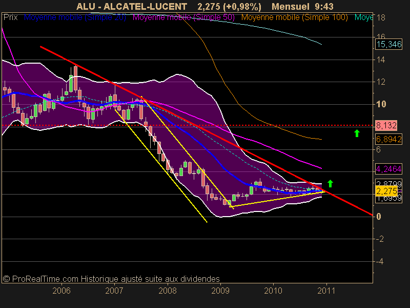Click the ProRealTime.com copyright text

coord(111,279)
